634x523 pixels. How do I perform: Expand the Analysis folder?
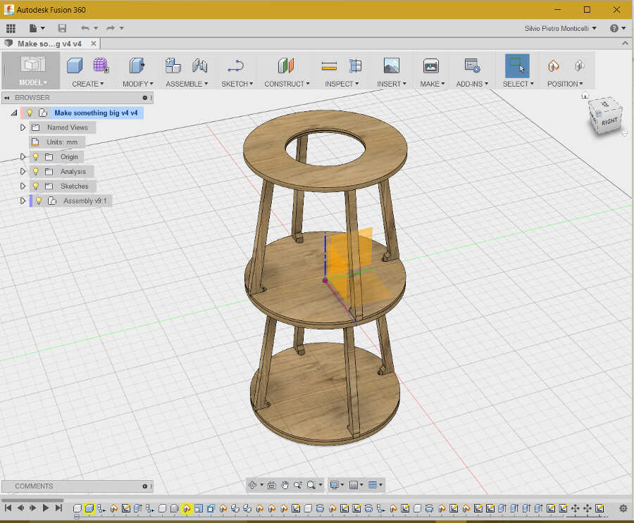(23, 171)
